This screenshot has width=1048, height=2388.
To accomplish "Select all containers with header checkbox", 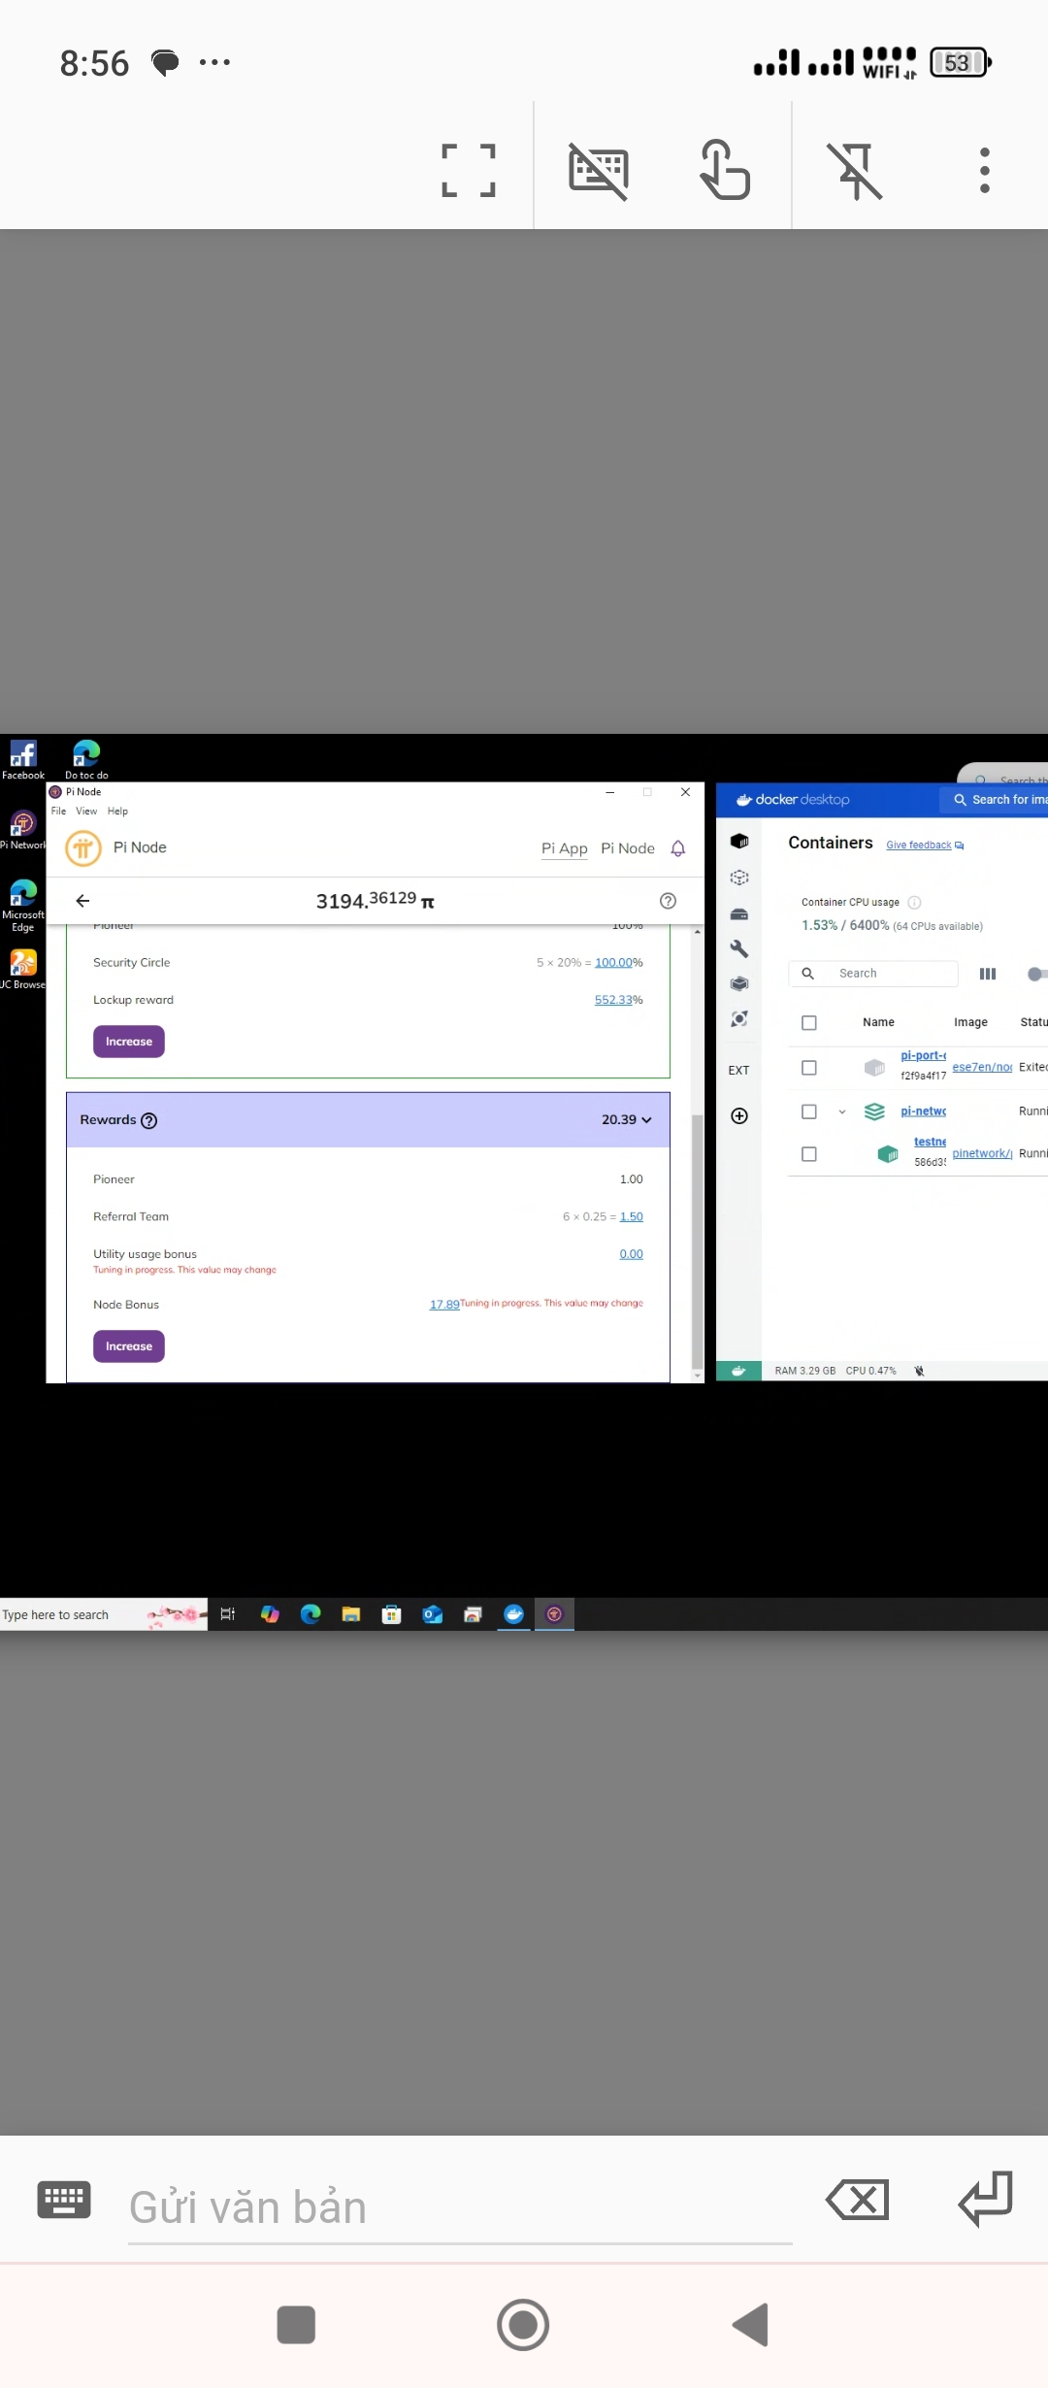I will [x=809, y=1022].
